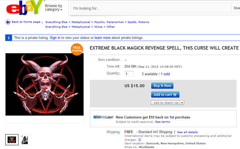View See all details shipping link
The height and width of the screenshot is (149, 240).
[187, 132]
